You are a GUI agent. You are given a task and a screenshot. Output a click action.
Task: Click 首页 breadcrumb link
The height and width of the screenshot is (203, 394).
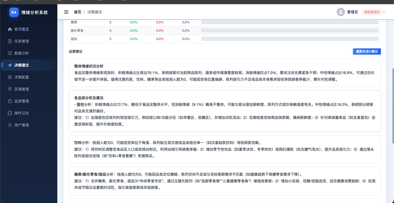click(77, 12)
